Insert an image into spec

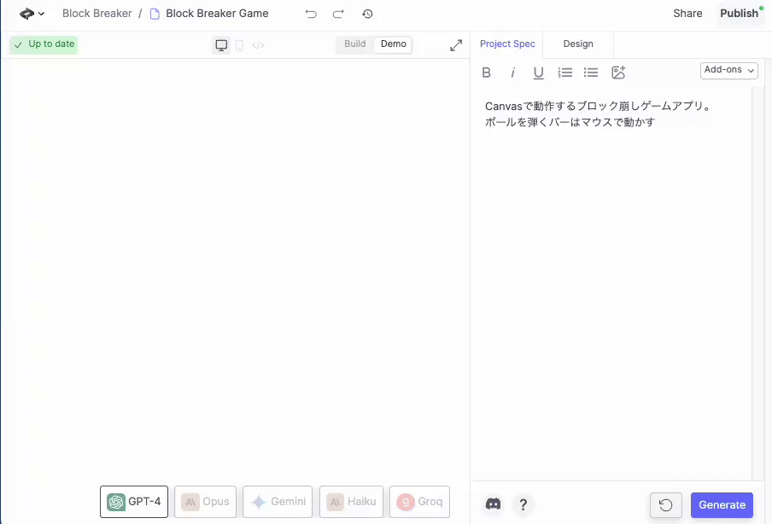618,73
